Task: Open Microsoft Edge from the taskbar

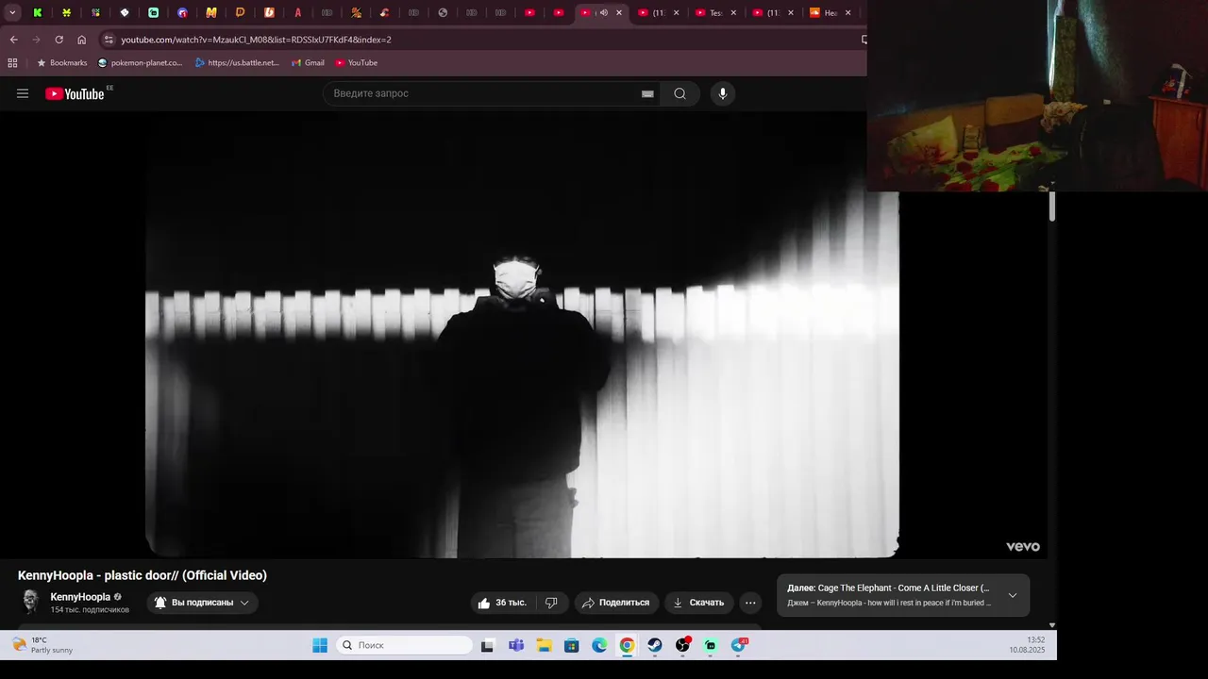Action: click(x=599, y=645)
